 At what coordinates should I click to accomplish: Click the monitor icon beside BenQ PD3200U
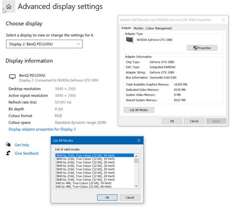12,77
